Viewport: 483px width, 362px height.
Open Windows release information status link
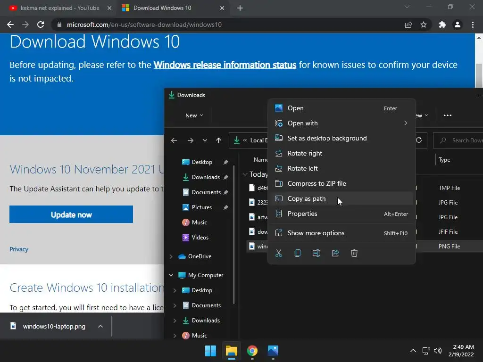(x=225, y=65)
